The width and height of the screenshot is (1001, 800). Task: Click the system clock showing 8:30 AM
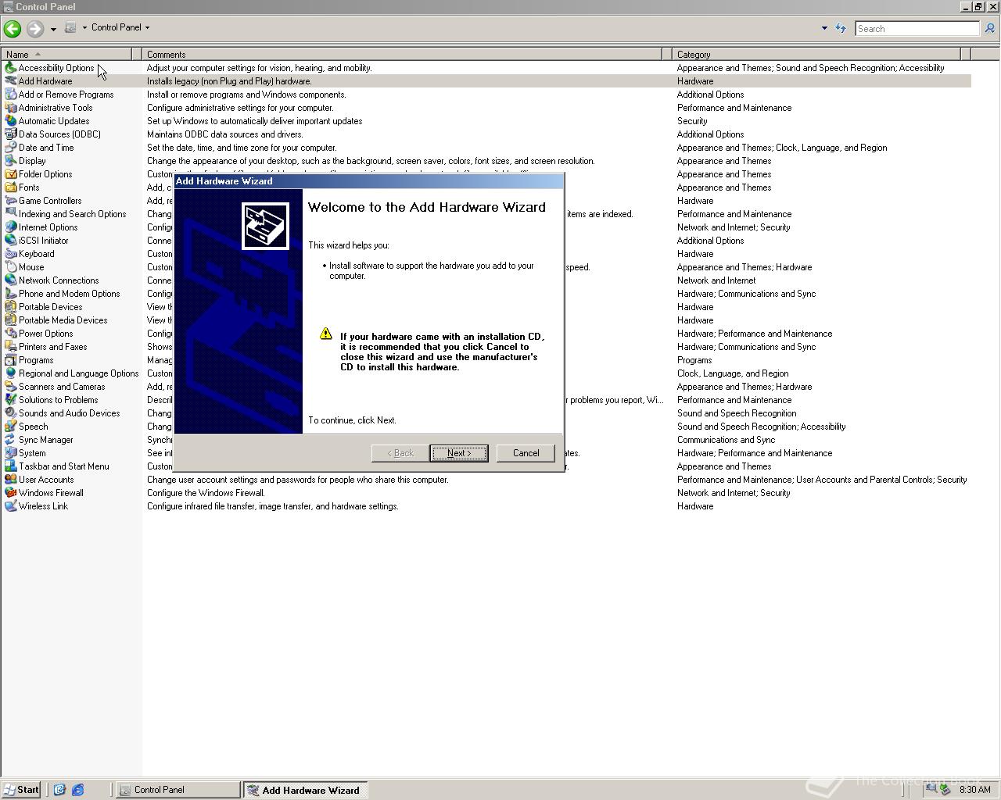[974, 790]
